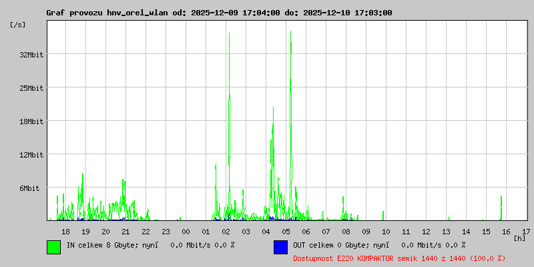Click the blue OUT legend swatch
This screenshot has width=534, height=267.
280,246
